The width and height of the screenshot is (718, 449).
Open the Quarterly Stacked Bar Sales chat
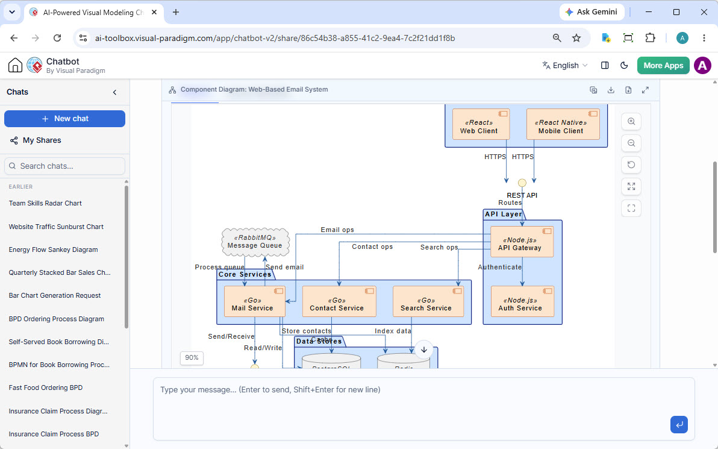60,272
